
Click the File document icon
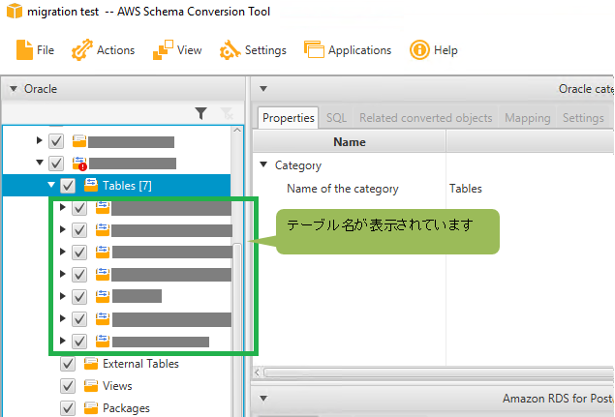tap(24, 50)
